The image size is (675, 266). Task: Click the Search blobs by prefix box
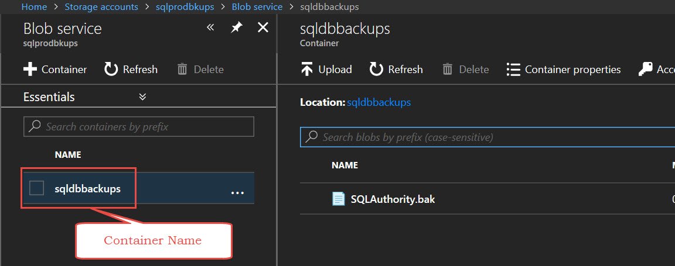coord(487,137)
